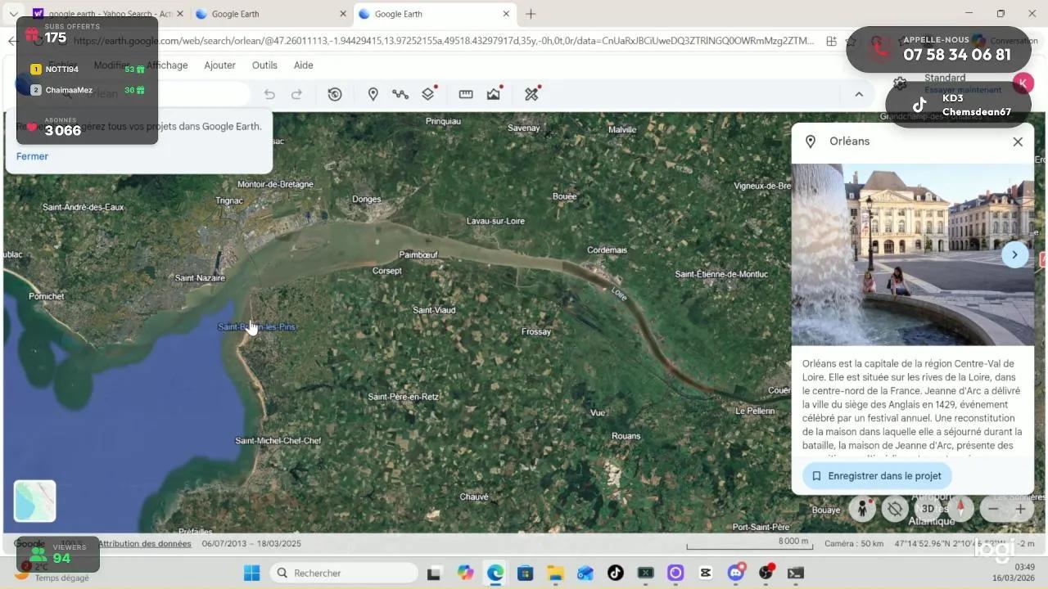Select the Draw path tool
Screen dimensions: 1048x589
[400, 94]
